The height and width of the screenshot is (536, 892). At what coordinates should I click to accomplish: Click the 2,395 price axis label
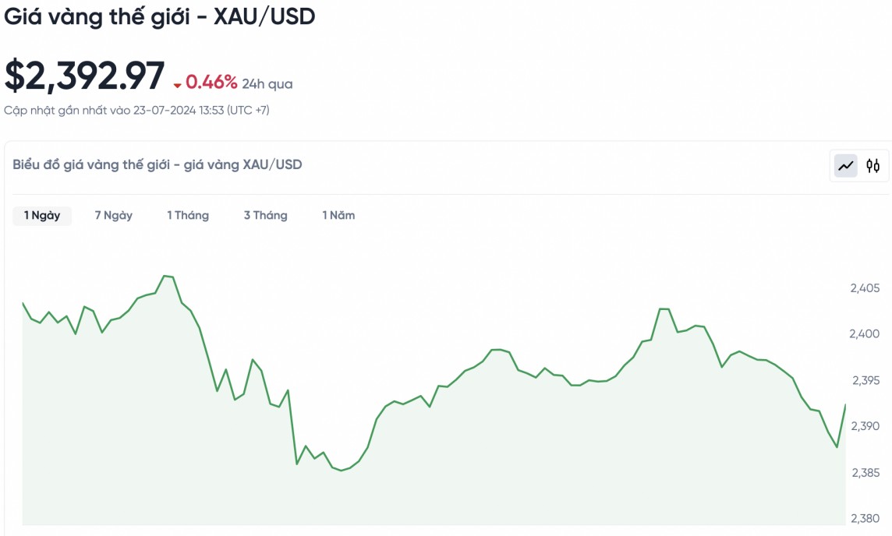865,381
